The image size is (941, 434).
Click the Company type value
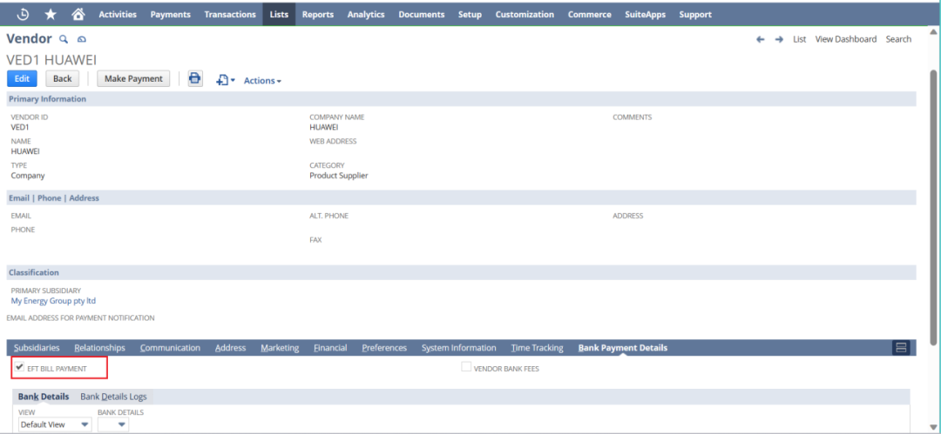[x=28, y=176]
